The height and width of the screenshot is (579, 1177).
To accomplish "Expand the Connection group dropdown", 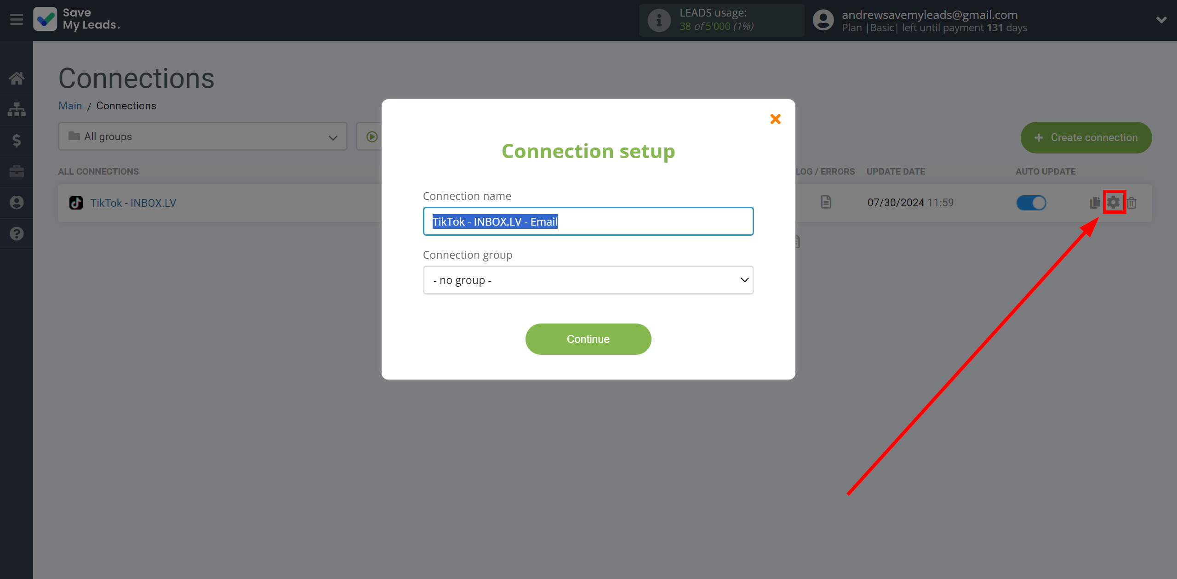I will click(588, 280).
